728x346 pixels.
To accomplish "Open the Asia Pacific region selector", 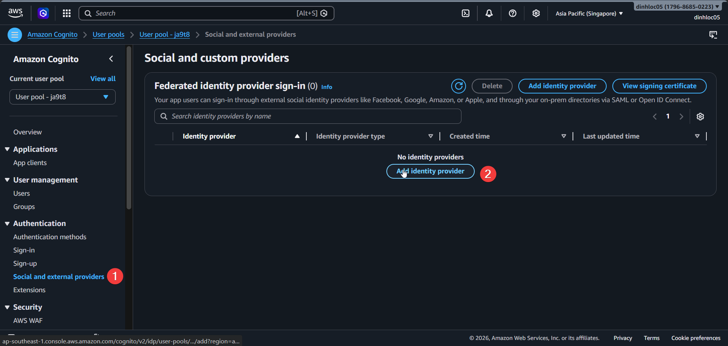I will click(x=588, y=13).
